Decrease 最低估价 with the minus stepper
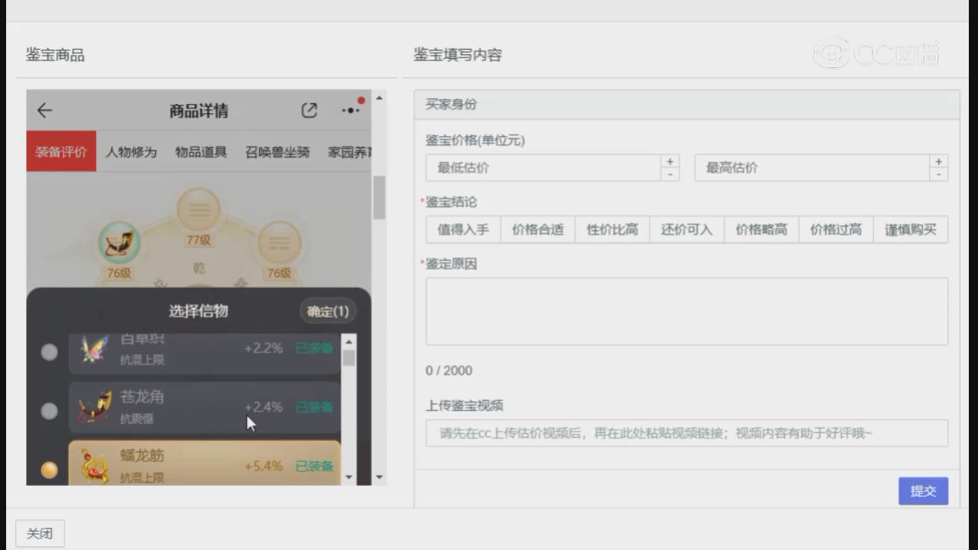The image size is (978, 550). (669, 174)
